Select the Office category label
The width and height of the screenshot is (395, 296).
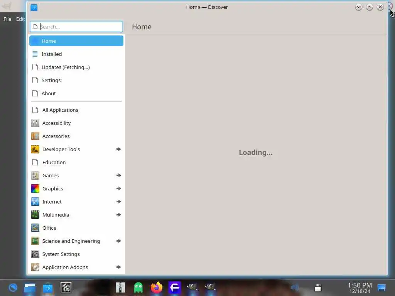point(49,228)
